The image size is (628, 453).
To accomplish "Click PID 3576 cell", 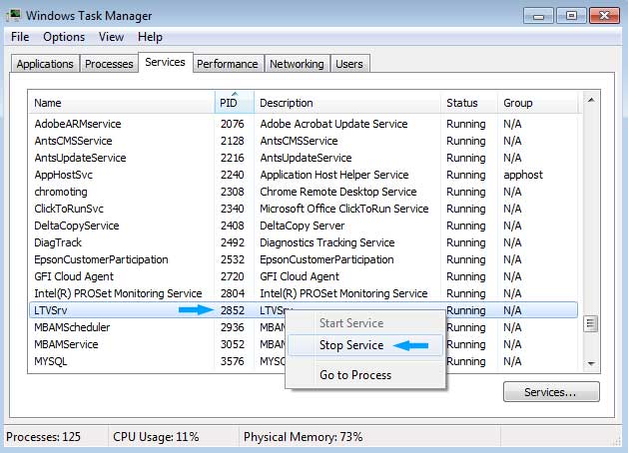I will coord(233,361).
